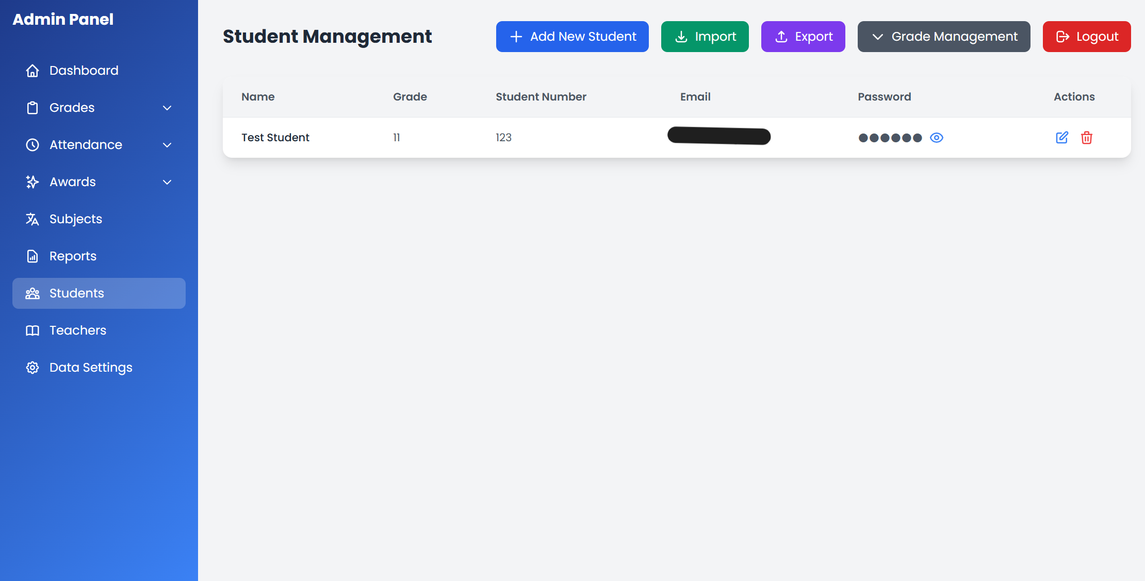This screenshot has height=581, width=1145.
Task: Open Data Settings
Action: pyautogui.click(x=99, y=368)
